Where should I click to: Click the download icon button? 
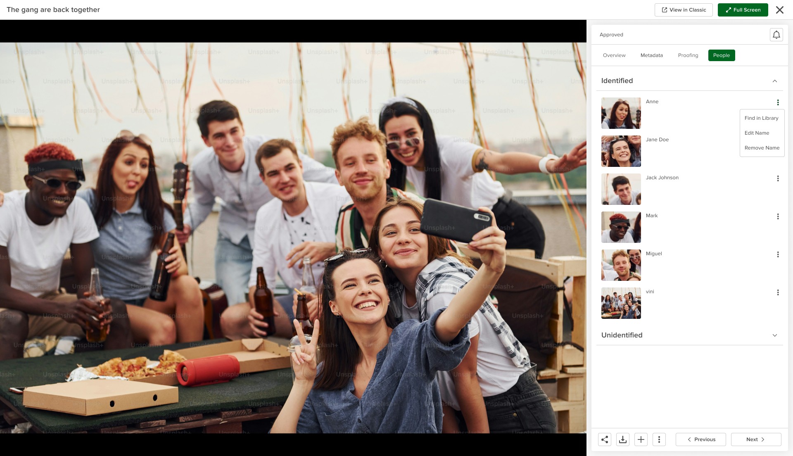[623, 439]
